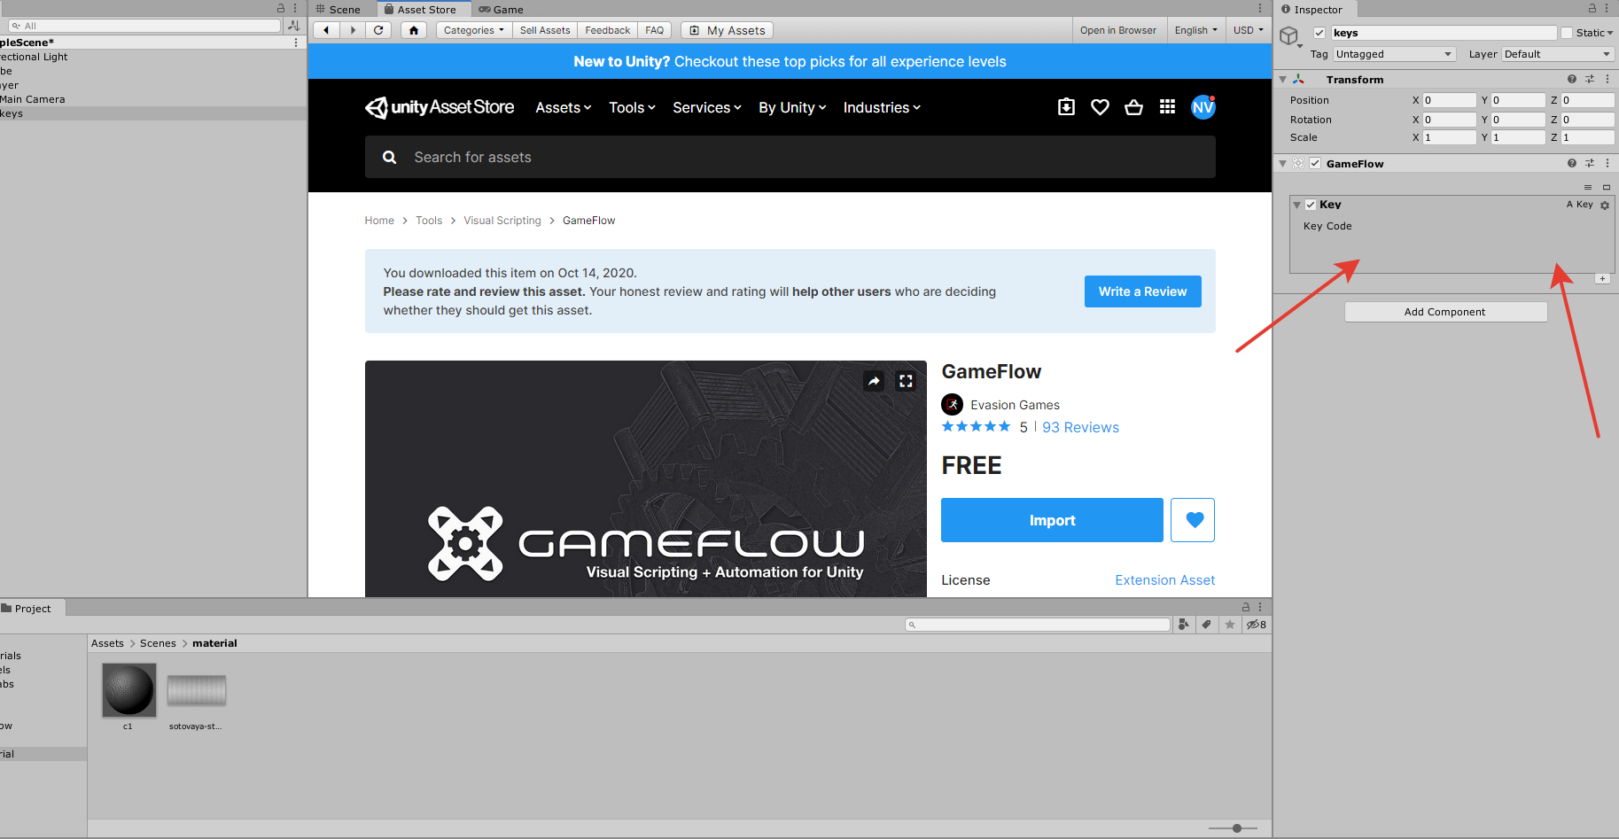Open the shopping cart icon
Viewport: 1619px width, 839px height.
click(x=1133, y=107)
